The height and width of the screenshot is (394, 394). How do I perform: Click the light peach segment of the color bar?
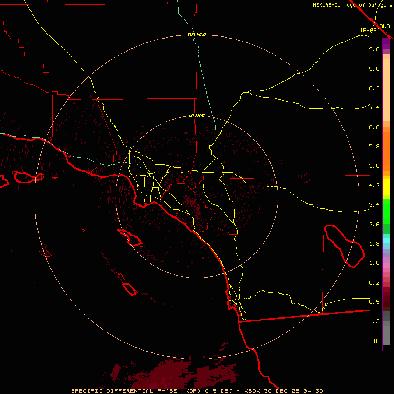point(387,90)
